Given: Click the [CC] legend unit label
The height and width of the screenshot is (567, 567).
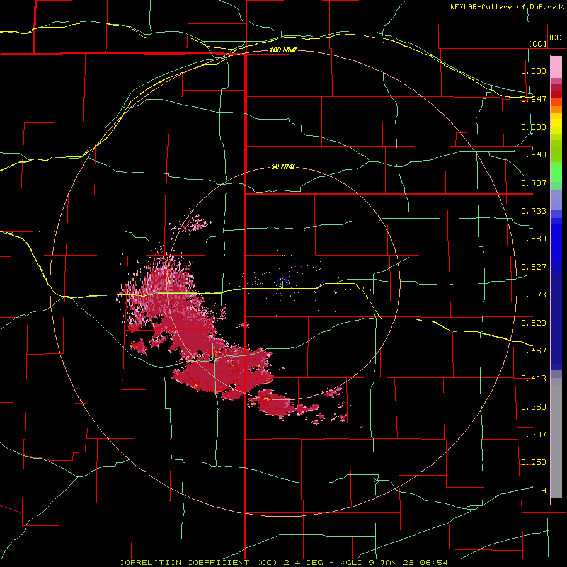Looking at the screenshot, I should (x=538, y=43).
